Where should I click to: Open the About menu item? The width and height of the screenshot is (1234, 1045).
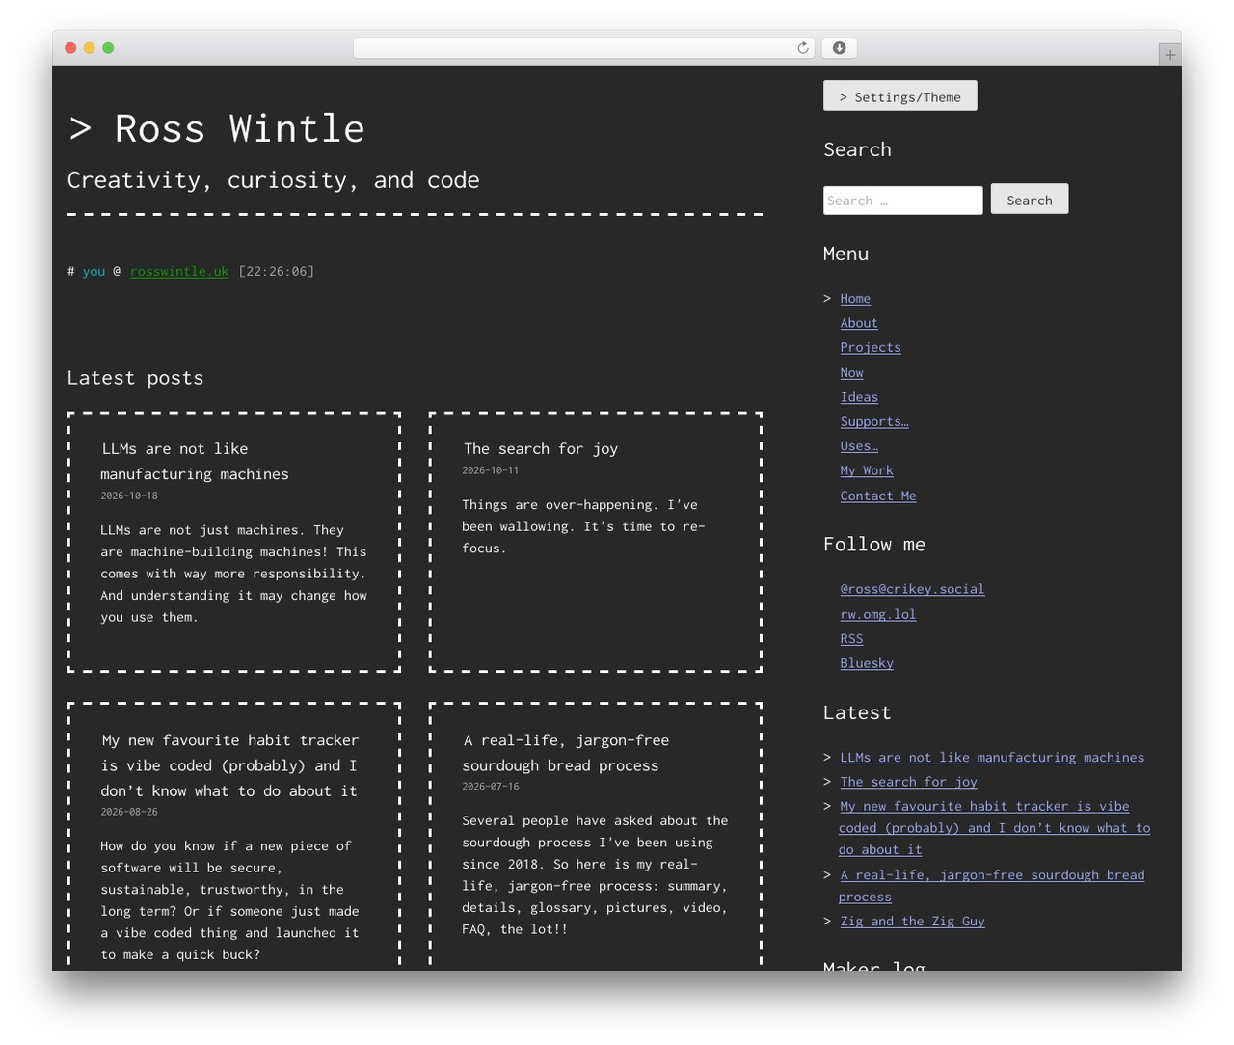pos(859,323)
